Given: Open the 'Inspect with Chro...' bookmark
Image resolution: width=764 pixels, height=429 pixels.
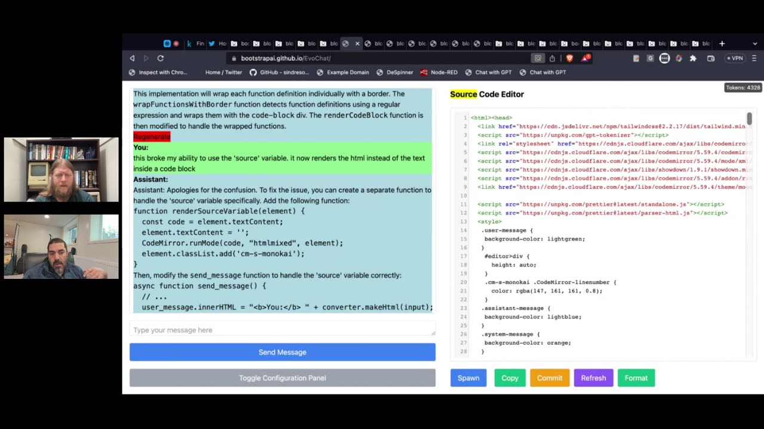Looking at the screenshot, I should tap(158, 72).
